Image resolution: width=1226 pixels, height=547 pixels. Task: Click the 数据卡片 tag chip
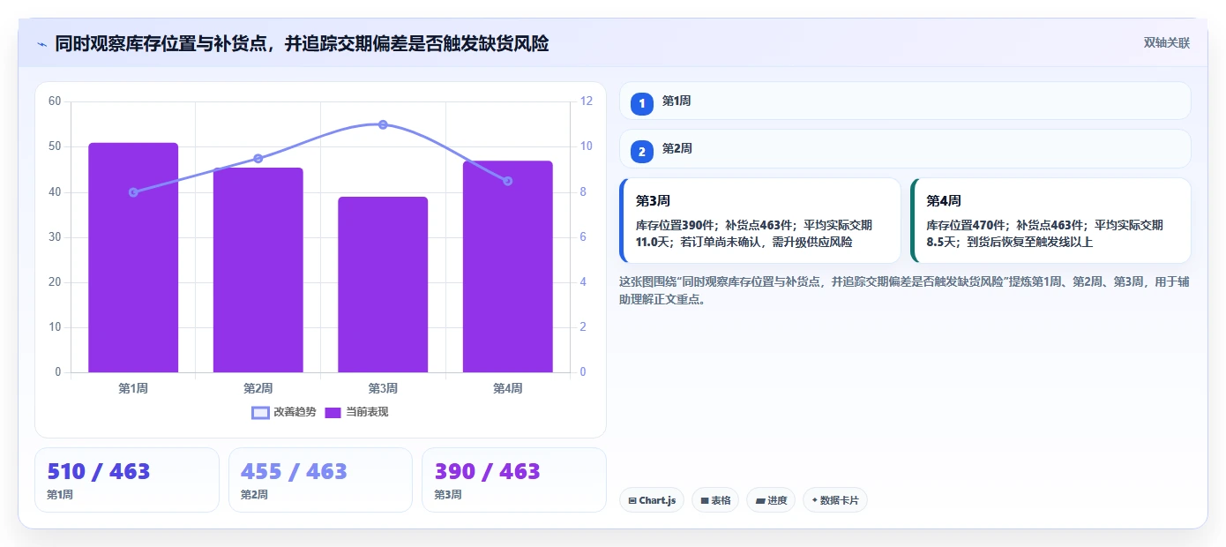point(835,500)
